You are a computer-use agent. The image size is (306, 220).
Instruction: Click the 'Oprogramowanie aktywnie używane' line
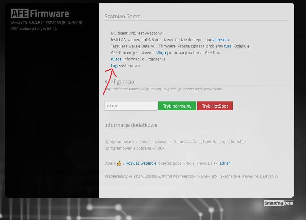[175, 142]
